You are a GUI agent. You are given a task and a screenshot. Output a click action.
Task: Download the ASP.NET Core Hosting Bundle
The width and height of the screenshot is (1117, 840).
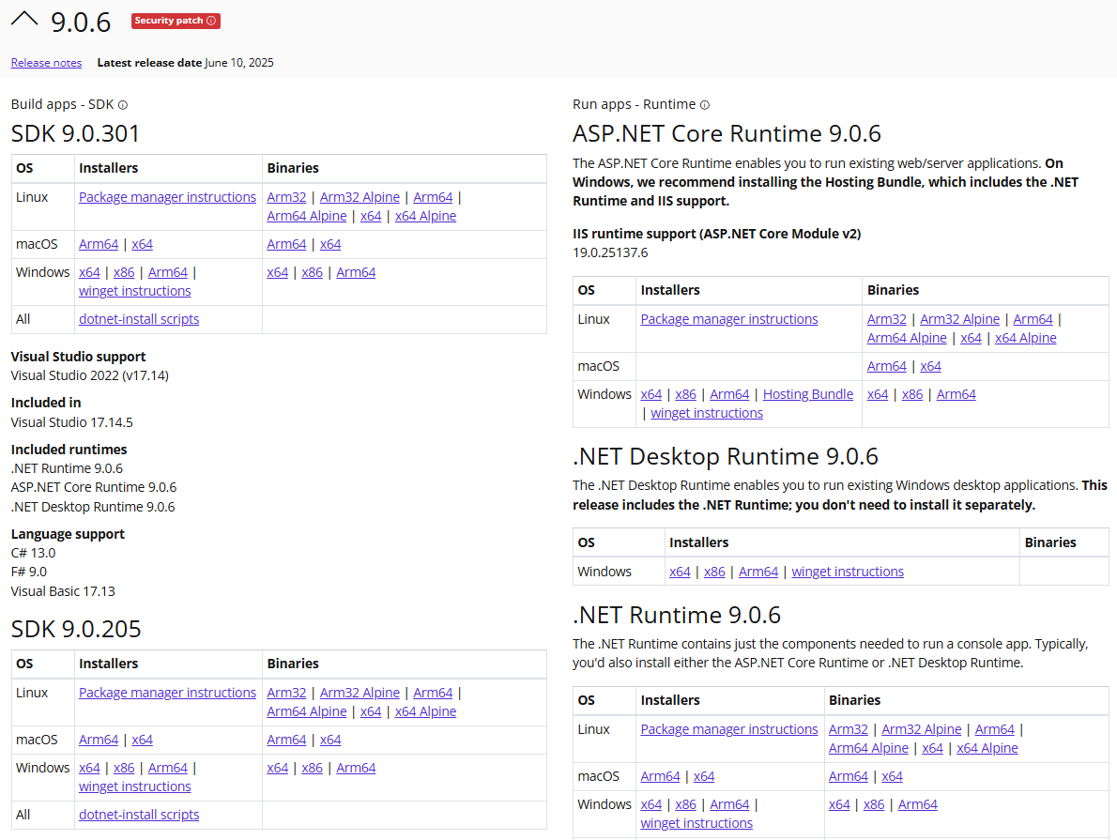pos(807,394)
